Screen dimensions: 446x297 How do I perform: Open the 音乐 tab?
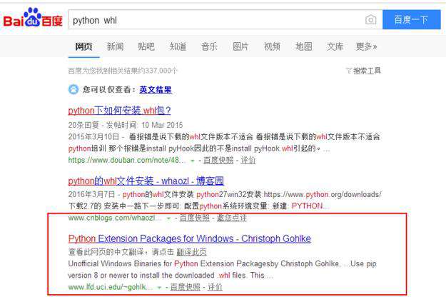pos(209,46)
